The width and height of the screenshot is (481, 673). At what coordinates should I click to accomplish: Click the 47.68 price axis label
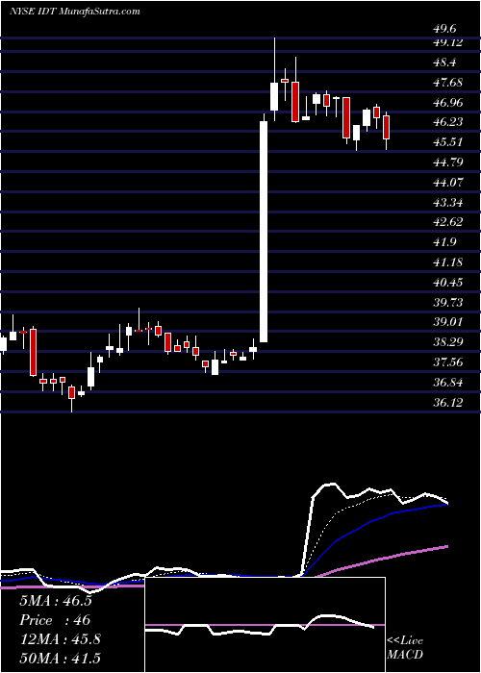(x=448, y=82)
